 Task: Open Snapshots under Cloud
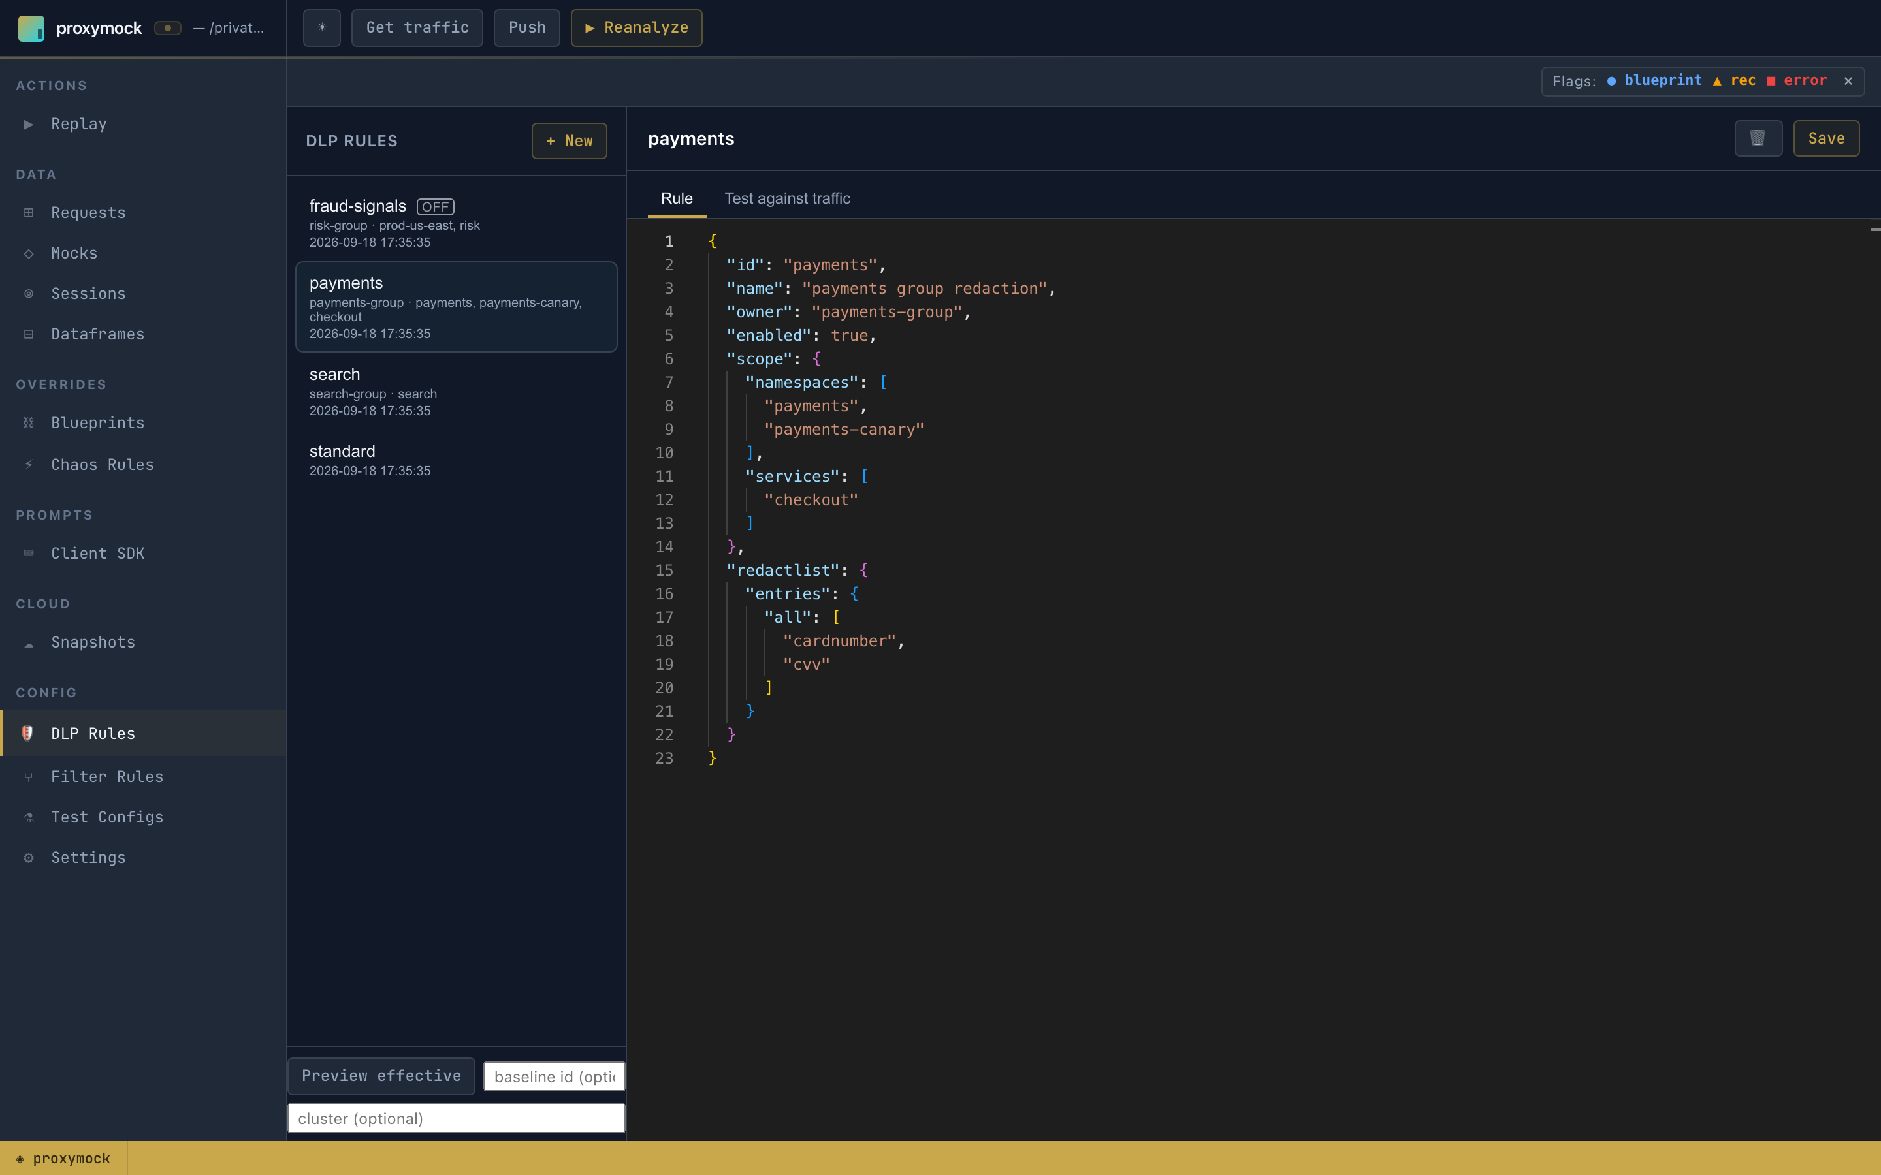click(143, 643)
